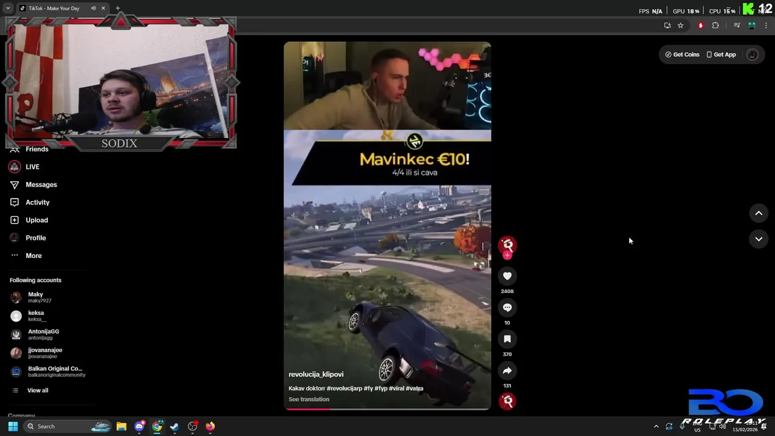Open File Explorer from taskbar

tap(121, 426)
